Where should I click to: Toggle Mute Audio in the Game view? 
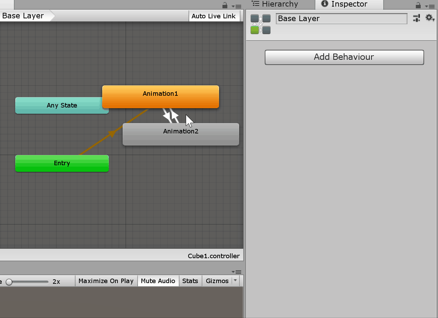point(158,281)
